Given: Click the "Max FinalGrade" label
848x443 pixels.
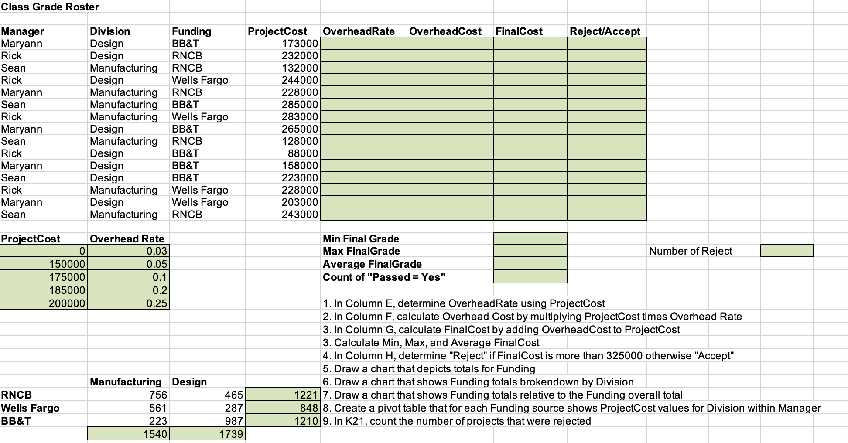Looking at the screenshot, I should click(361, 251).
